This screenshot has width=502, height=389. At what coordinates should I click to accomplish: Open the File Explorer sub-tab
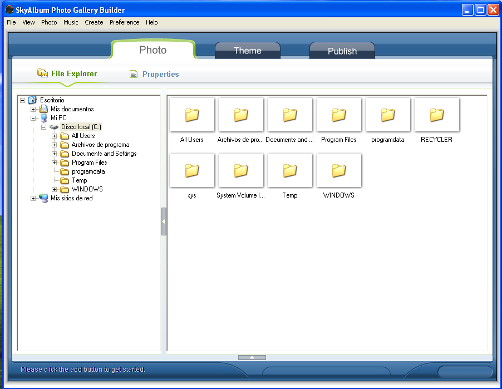(67, 73)
